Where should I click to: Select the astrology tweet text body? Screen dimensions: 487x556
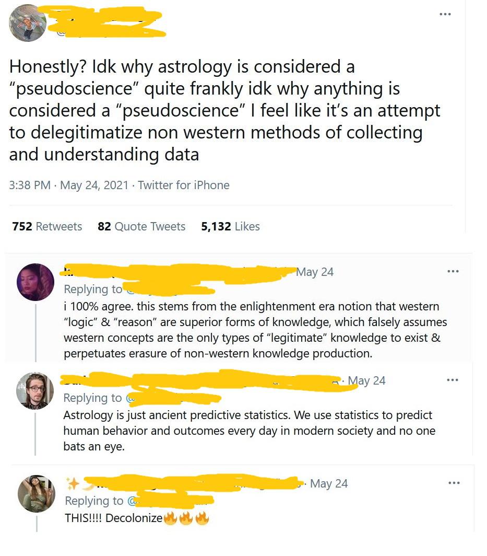224,110
